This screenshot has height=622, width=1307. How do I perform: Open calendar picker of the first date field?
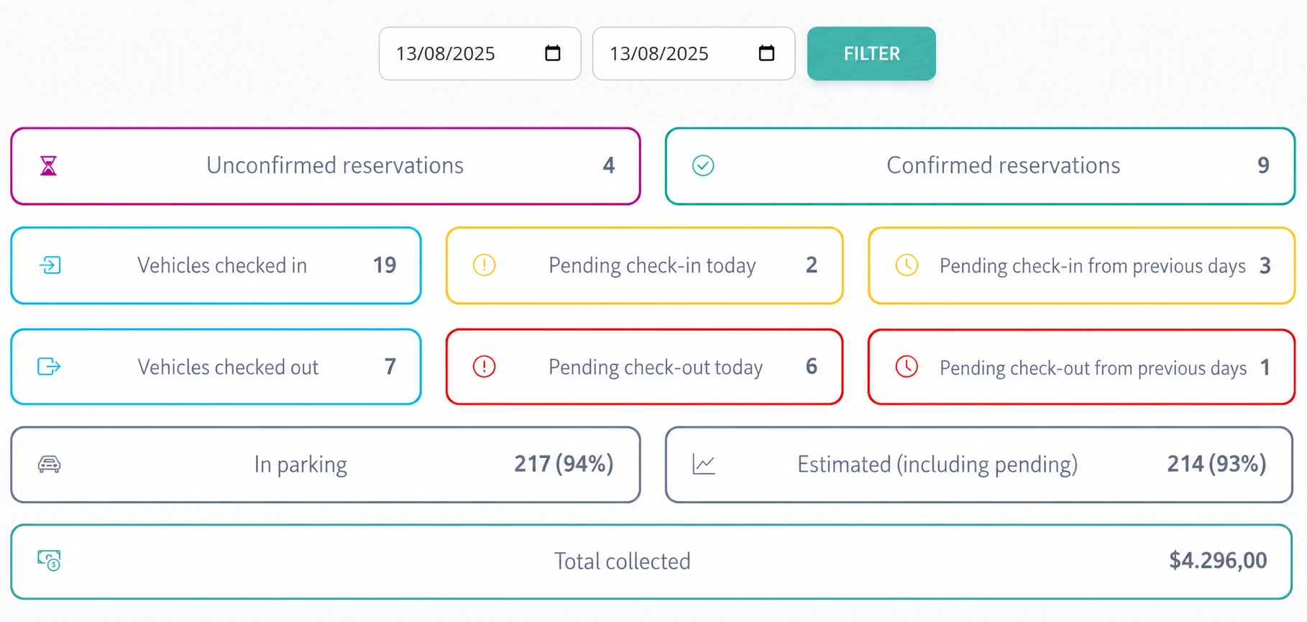click(553, 53)
